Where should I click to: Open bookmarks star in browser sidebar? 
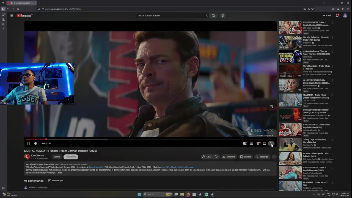tap(3, 29)
